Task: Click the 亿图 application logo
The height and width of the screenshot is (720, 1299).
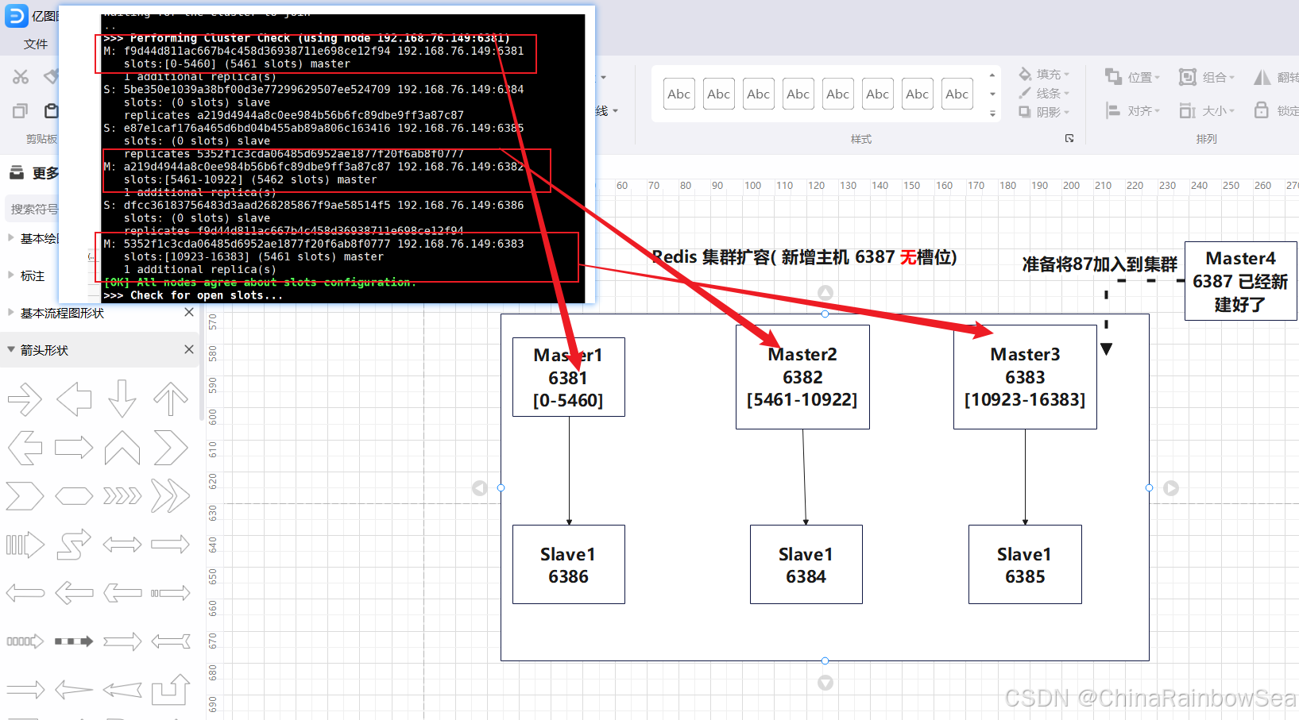Action: 17,16
